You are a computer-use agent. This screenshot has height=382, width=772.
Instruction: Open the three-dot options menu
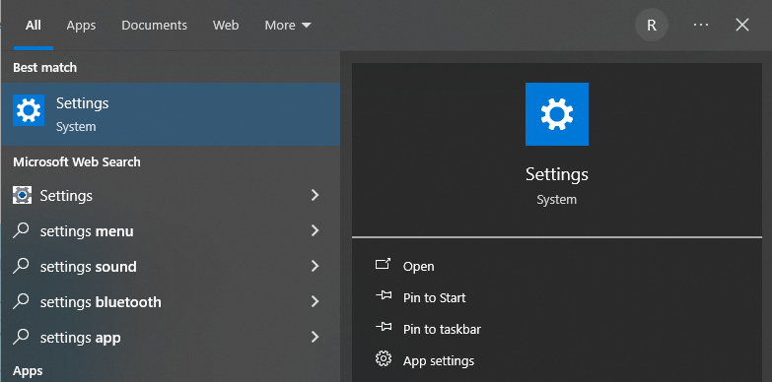pyautogui.click(x=701, y=25)
